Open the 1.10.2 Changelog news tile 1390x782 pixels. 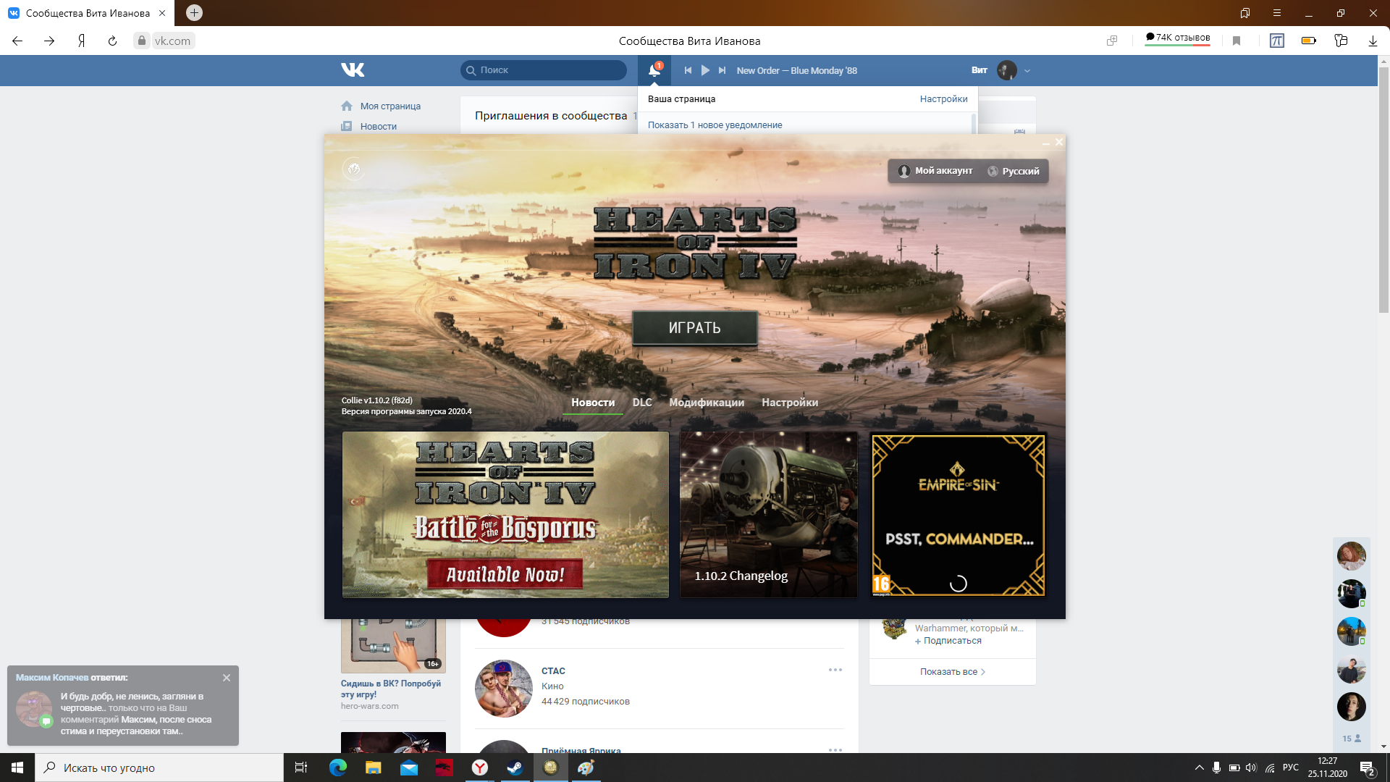pos(769,514)
